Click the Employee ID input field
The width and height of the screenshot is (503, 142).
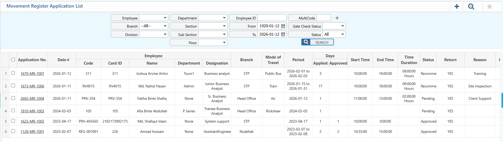[272, 18]
